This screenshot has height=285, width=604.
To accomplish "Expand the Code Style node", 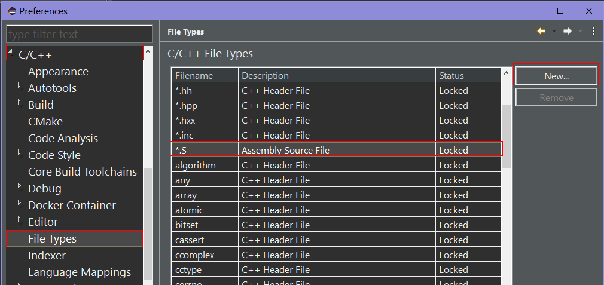I will pos(20,153).
